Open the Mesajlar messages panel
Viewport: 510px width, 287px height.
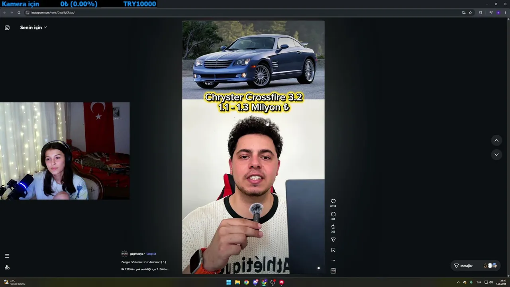(x=476, y=265)
